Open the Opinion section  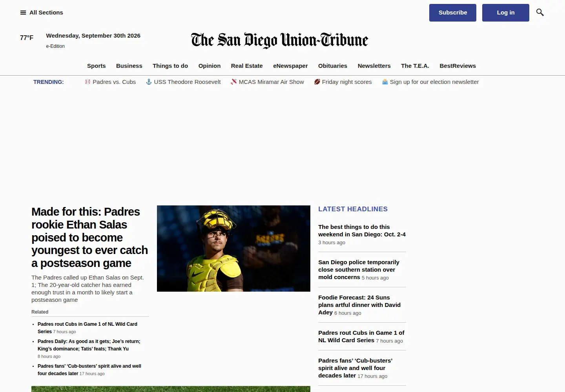tap(210, 66)
